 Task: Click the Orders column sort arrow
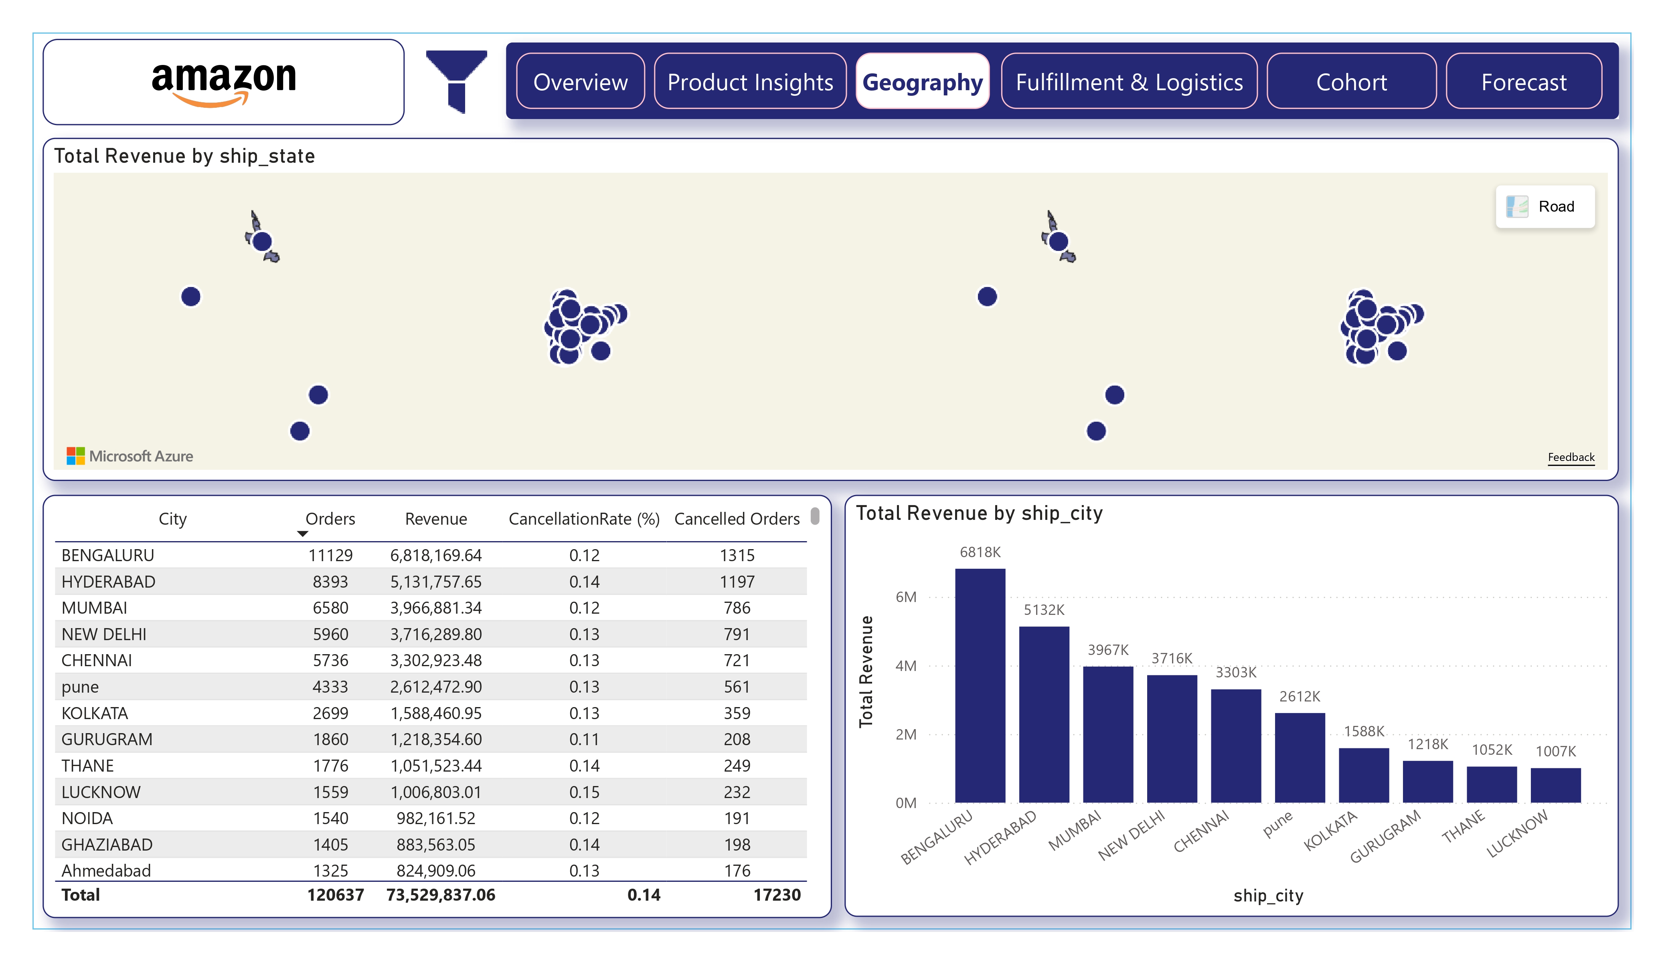(302, 534)
